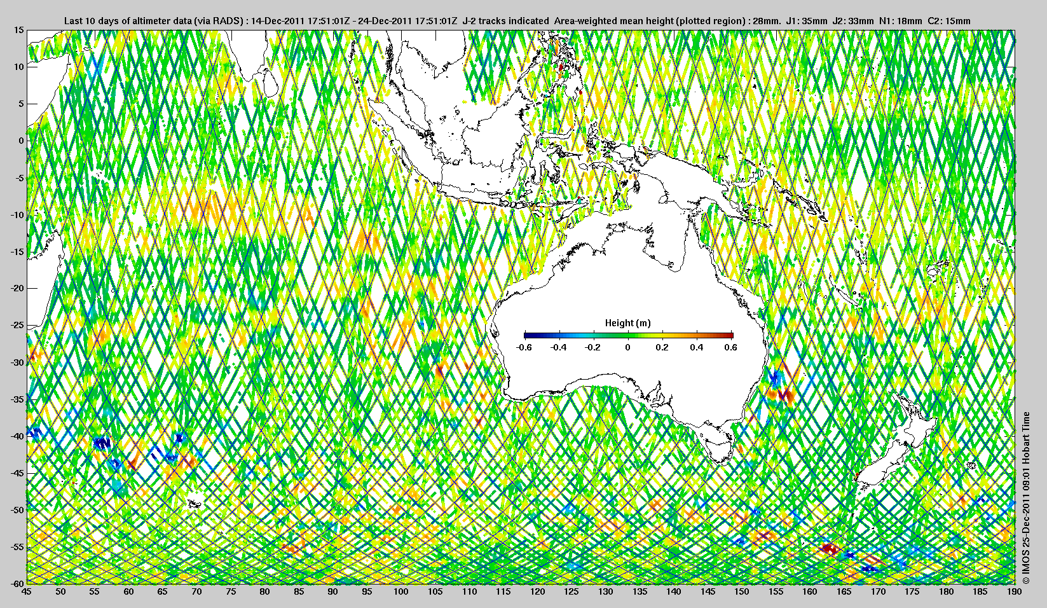Click latitude tick label 5 on left axis
The height and width of the screenshot is (608, 1047).
pos(21,104)
